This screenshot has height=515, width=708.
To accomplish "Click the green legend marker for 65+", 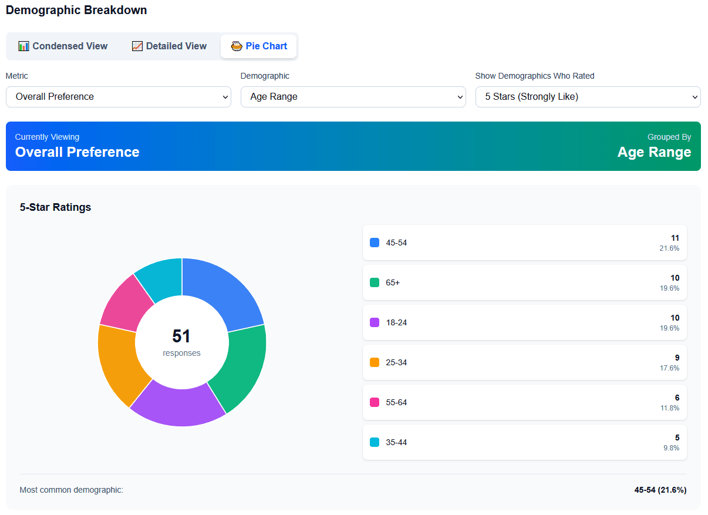I will pyautogui.click(x=375, y=282).
